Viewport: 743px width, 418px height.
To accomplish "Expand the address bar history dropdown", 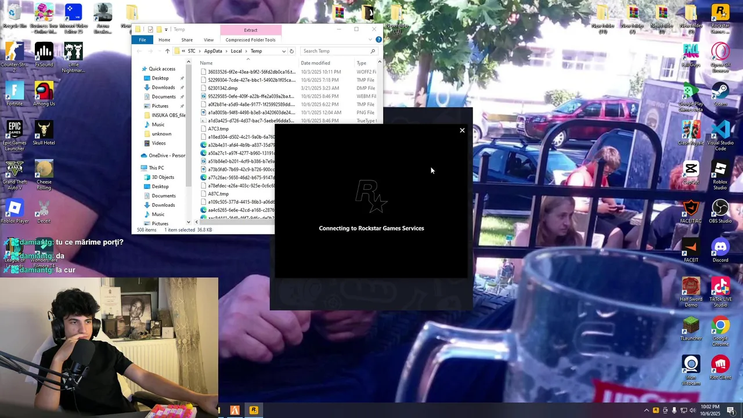I will [x=283, y=51].
